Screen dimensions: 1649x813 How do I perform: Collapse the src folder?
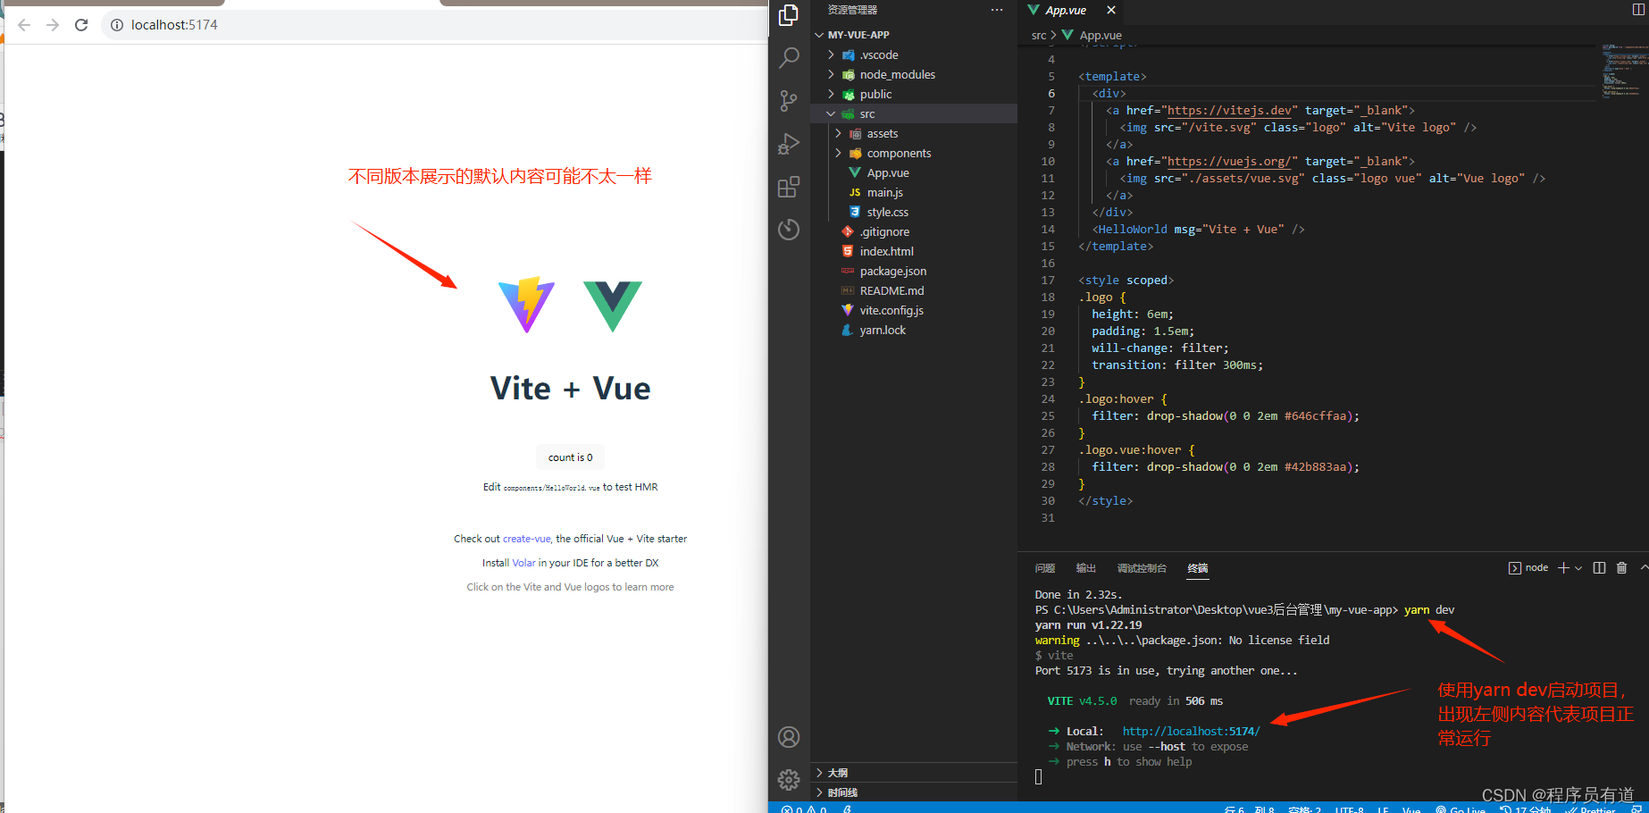point(831,113)
